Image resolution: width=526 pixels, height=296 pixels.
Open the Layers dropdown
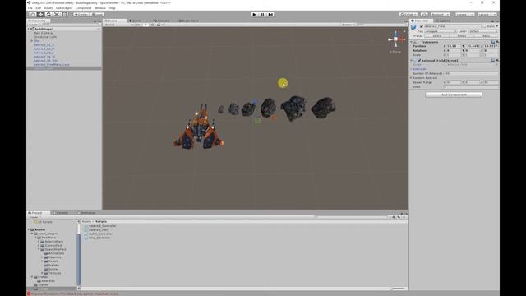tap(464, 15)
